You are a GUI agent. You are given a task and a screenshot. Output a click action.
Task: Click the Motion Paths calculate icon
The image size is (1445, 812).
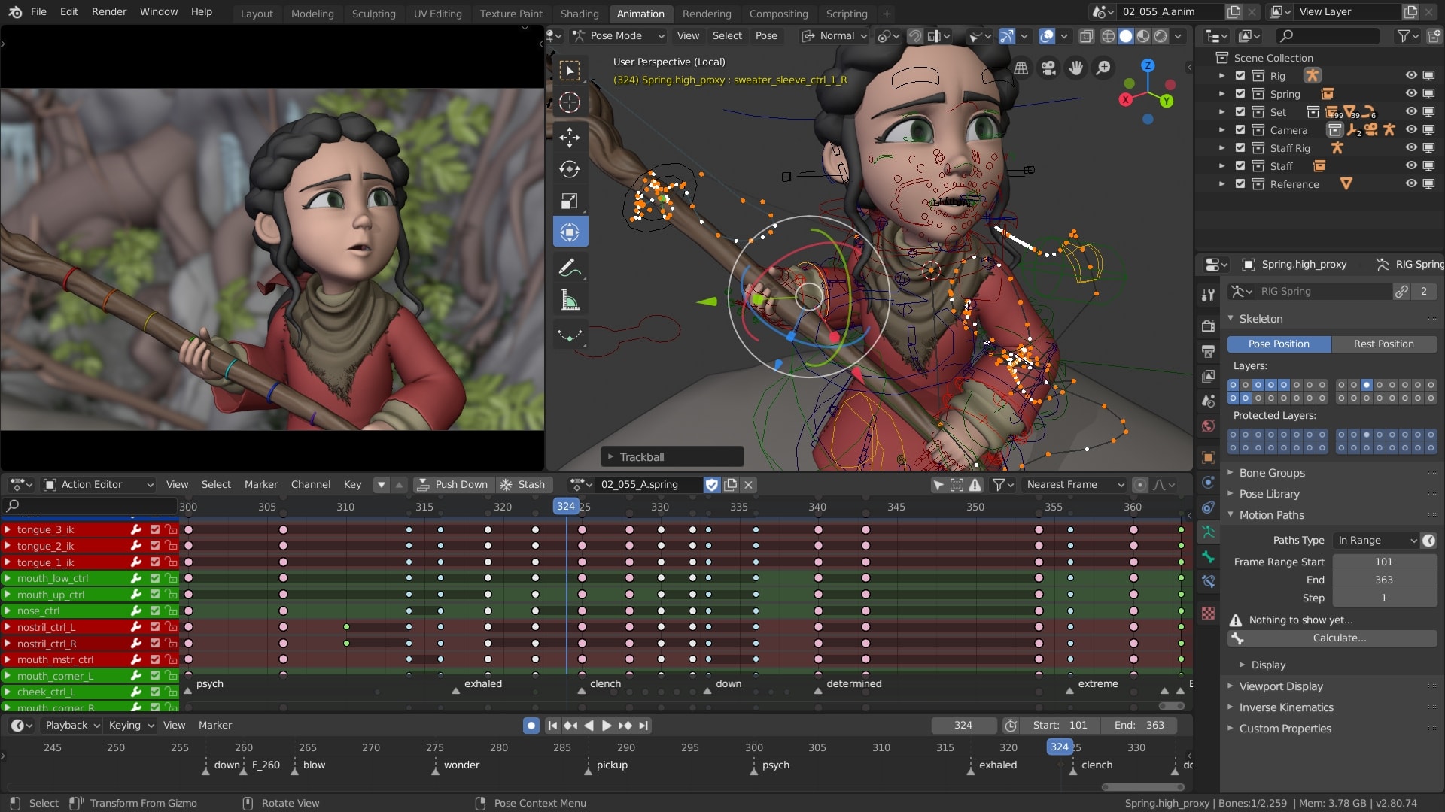1237,638
